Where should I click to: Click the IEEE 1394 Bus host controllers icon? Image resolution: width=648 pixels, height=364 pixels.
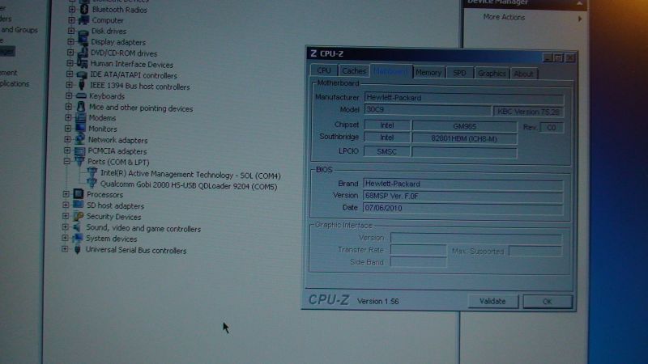[x=82, y=86]
